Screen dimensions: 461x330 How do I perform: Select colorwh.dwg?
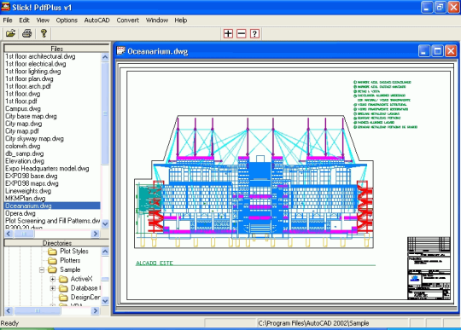pyautogui.click(x=23, y=146)
